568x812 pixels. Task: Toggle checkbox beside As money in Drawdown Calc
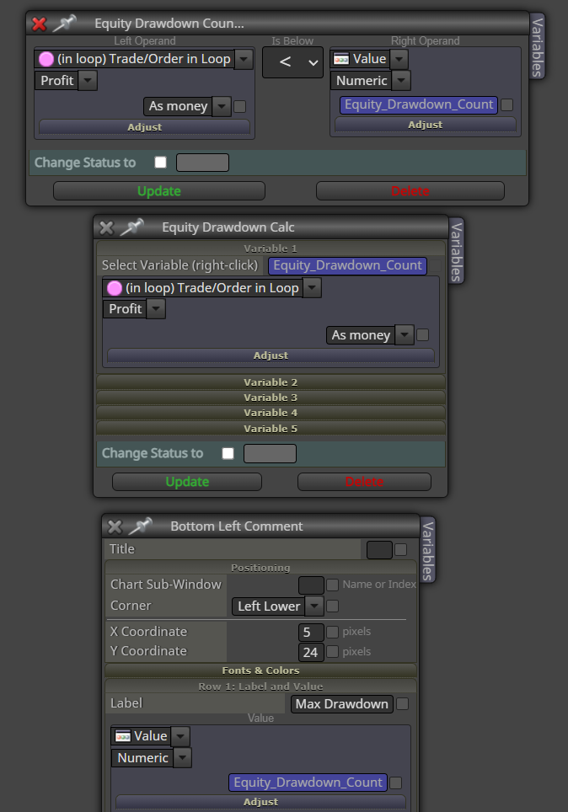[423, 335]
